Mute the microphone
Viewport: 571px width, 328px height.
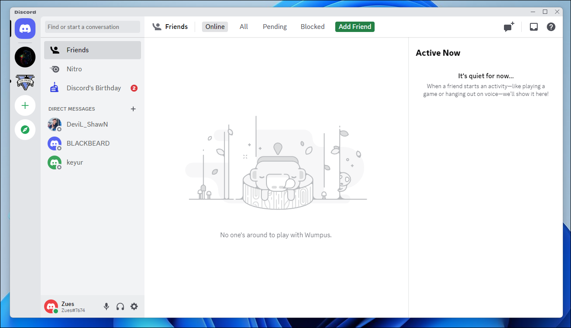pos(106,306)
